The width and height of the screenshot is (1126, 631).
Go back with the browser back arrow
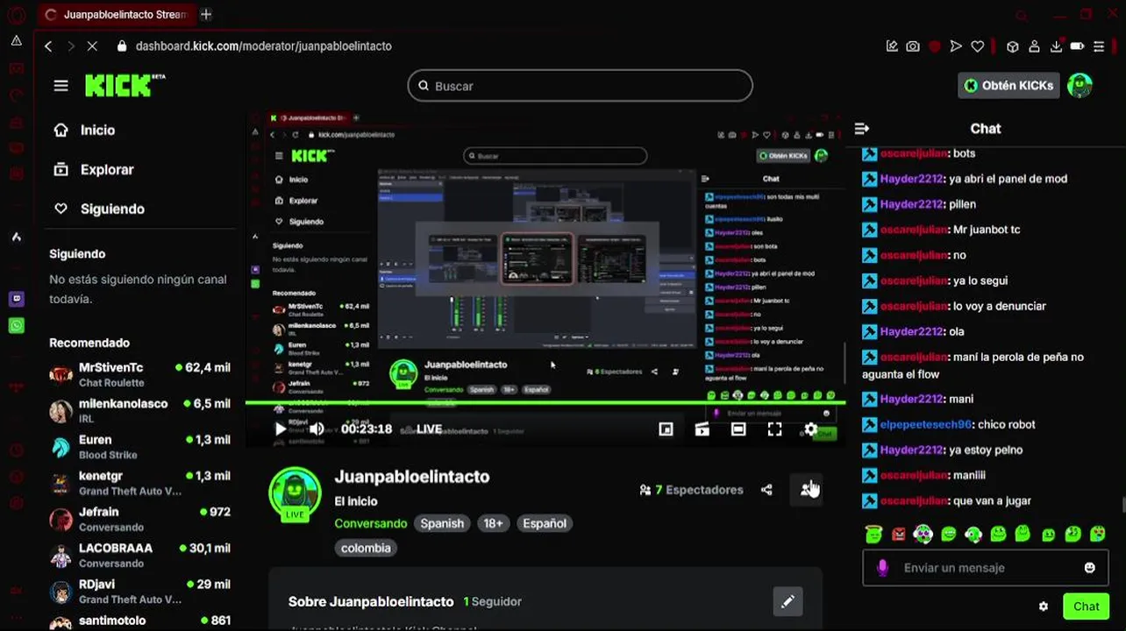[x=48, y=46]
